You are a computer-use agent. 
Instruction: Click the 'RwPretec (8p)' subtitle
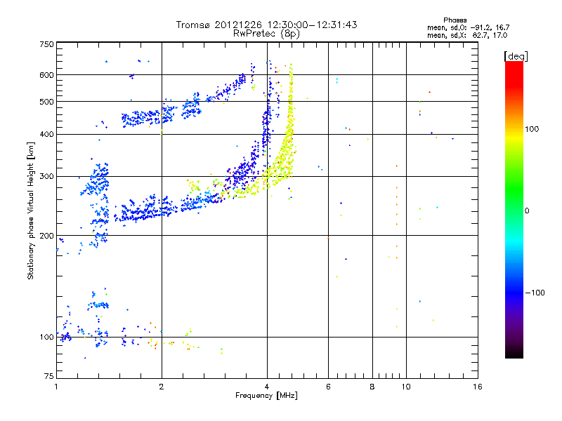point(266,34)
